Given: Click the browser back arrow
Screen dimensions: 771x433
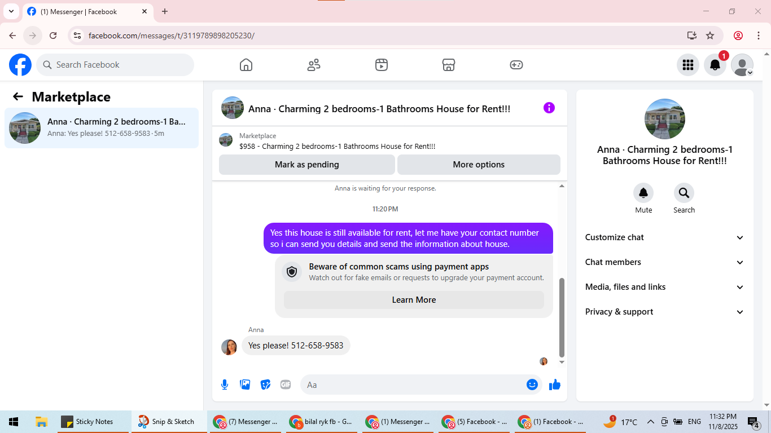Looking at the screenshot, I should [x=12, y=36].
